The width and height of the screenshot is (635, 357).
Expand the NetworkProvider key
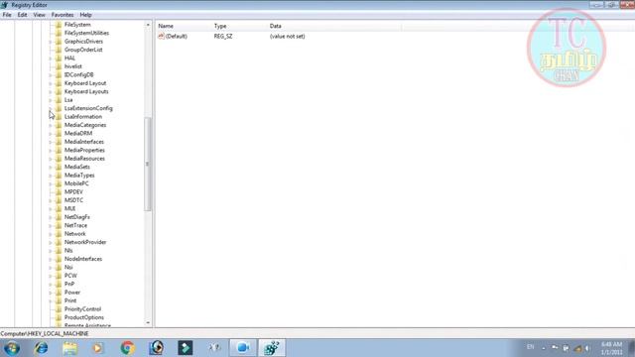[x=51, y=242]
